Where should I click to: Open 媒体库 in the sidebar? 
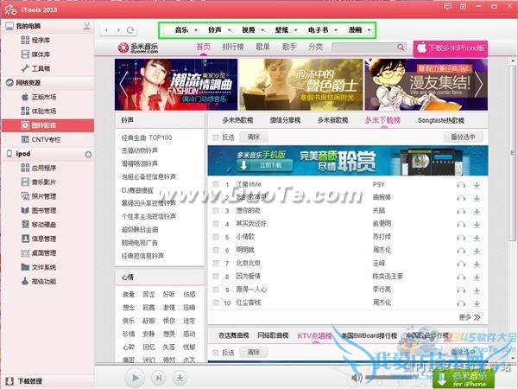(x=35, y=54)
